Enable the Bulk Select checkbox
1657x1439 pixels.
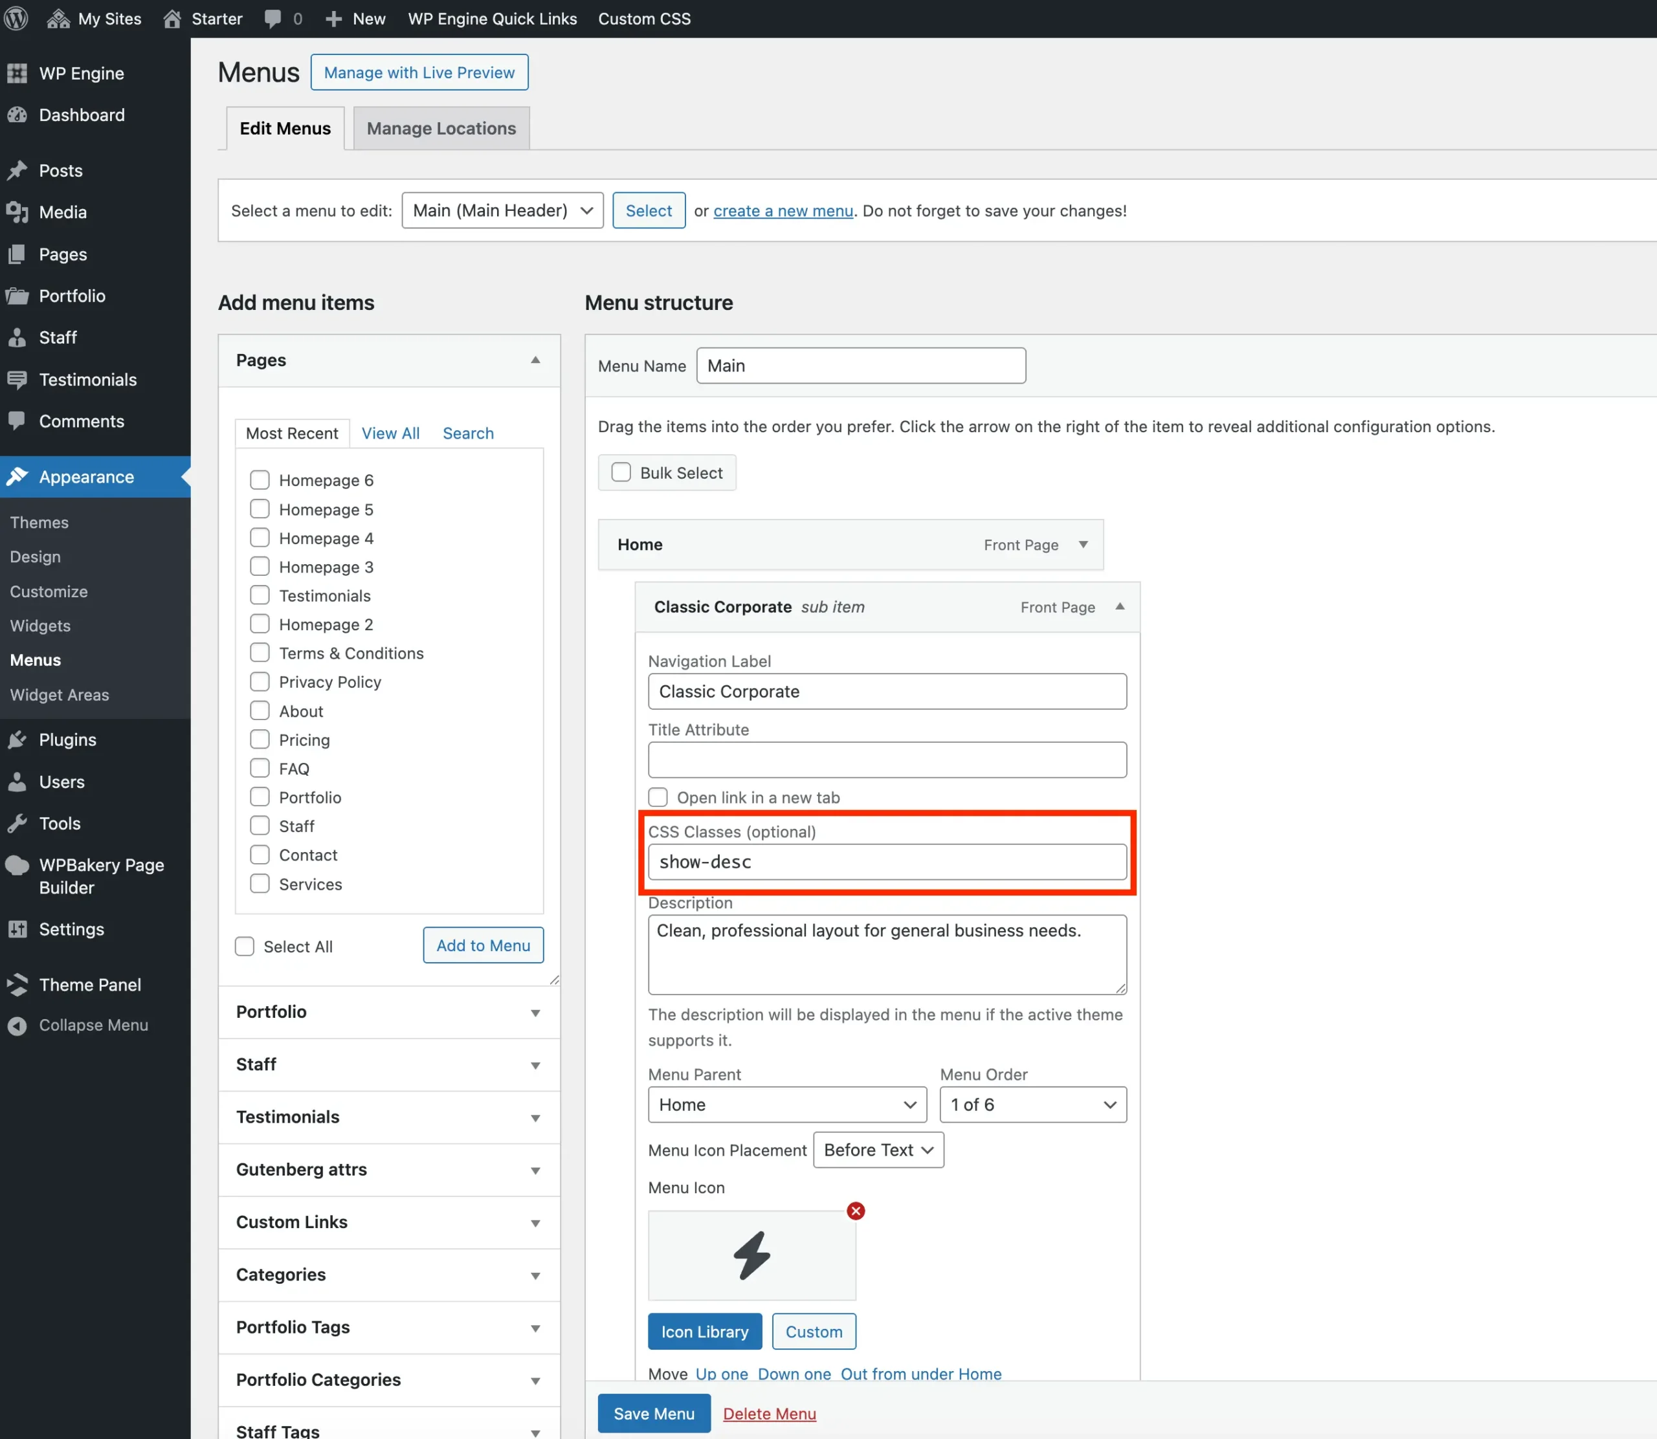click(620, 472)
